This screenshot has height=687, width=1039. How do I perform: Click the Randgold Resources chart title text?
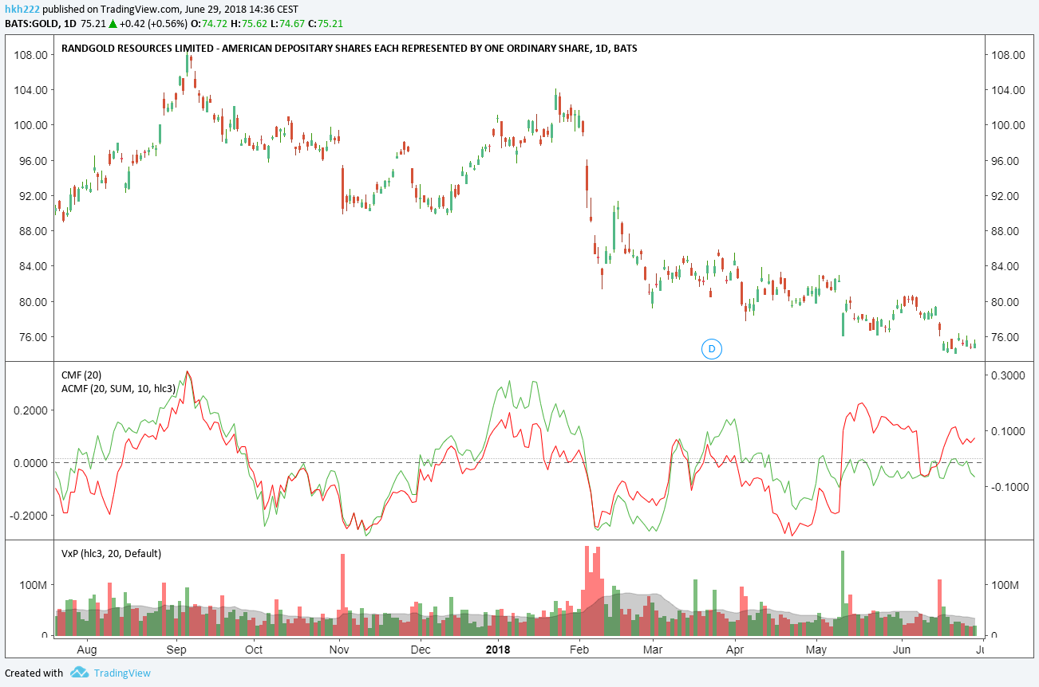point(349,49)
